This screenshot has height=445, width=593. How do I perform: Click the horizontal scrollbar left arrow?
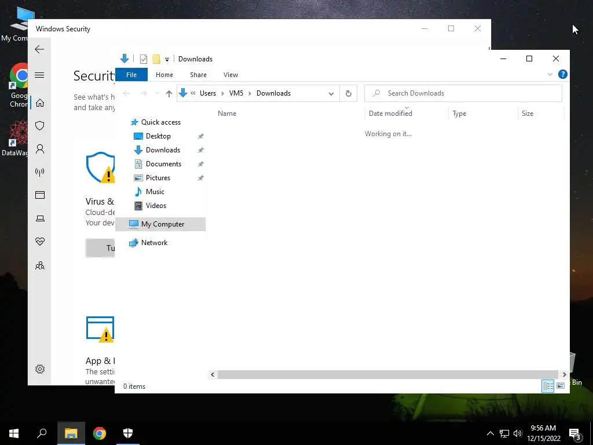click(213, 375)
